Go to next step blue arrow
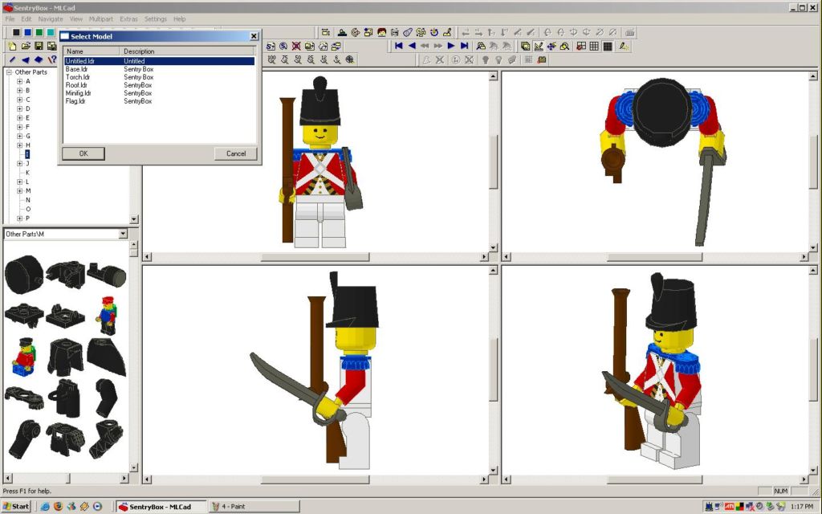 [451, 46]
